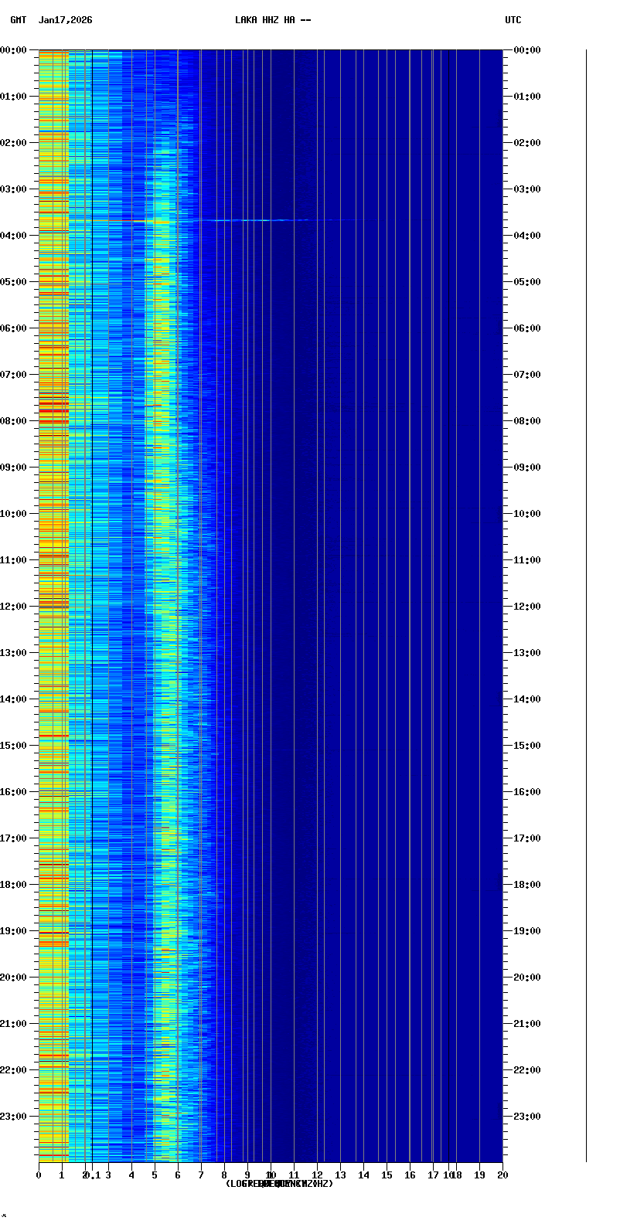Viewport: 620px width, 1224px height.
Task: Click the 20:00 label on left axis
Action: click(x=13, y=977)
